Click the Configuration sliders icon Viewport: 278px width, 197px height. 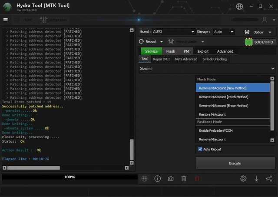coord(43,20)
